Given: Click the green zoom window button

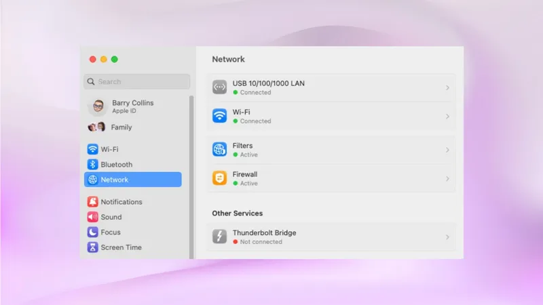Looking at the screenshot, I should [x=114, y=59].
